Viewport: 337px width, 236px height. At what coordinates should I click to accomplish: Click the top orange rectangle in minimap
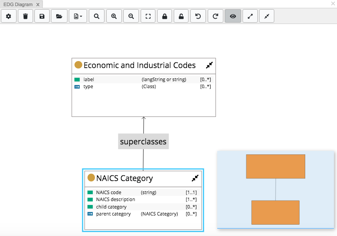click(275, 166)
